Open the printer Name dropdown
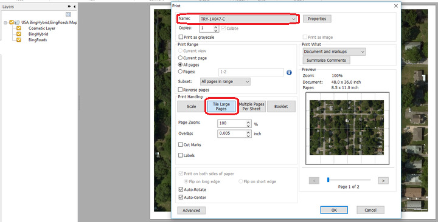This screenshot has width=438, height=222. point(248,19)
